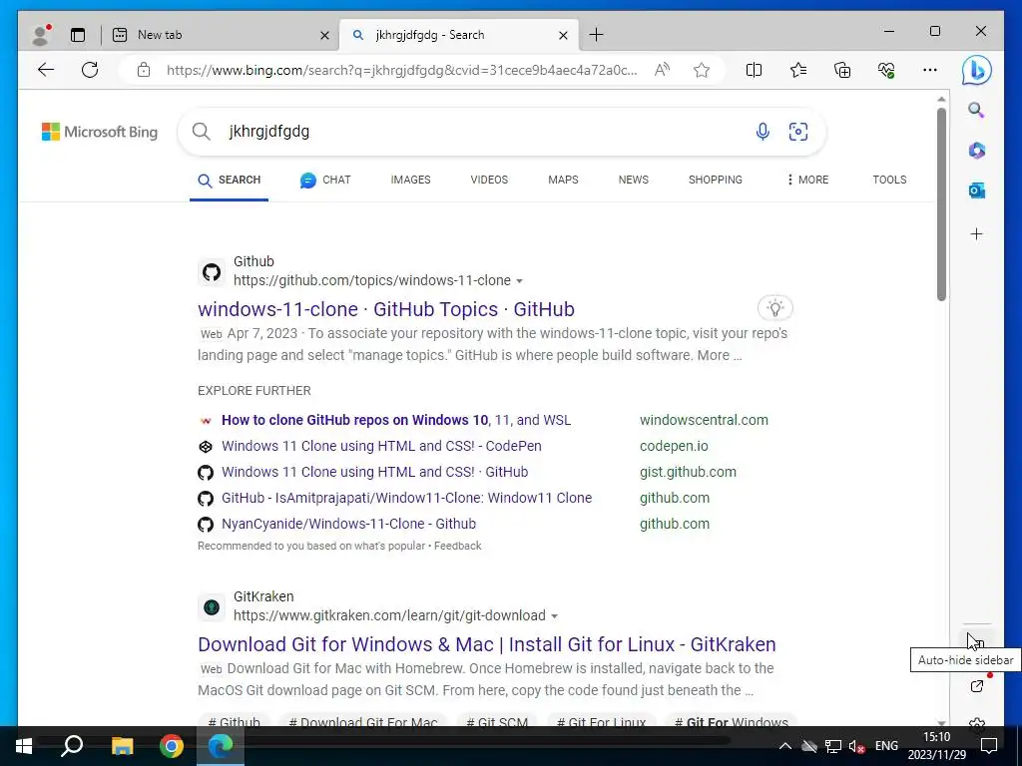This screenshot has width=1022, height=766.
Task: Expand the MORE search categories menu
Action: click(806, 180)
